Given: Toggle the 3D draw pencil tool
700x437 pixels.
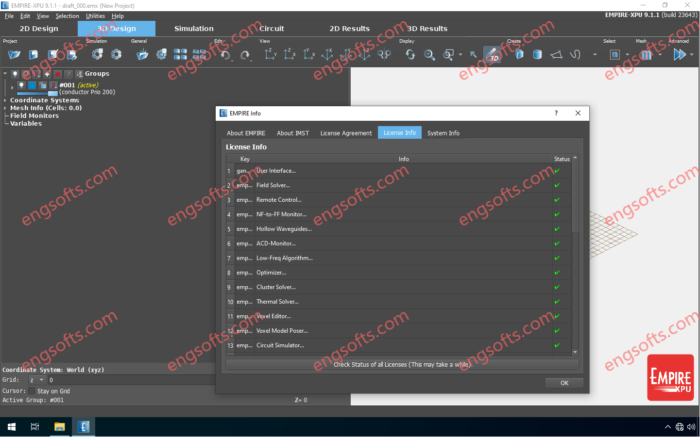Looking at the screenshot, I should [x=492, y=54].
